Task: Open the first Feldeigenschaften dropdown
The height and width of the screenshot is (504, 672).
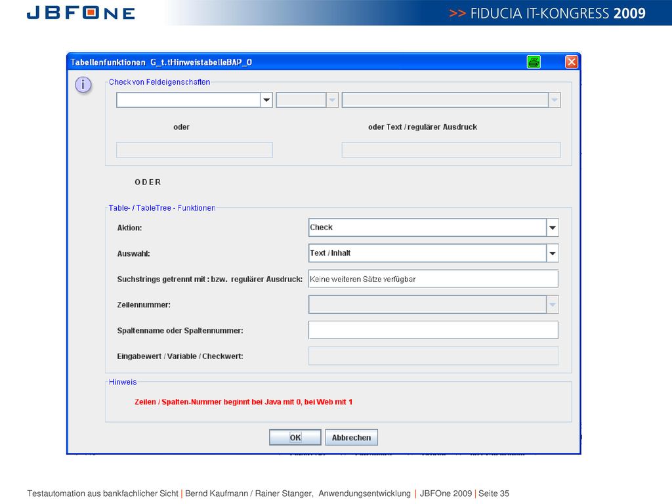Action: [266, 100]
